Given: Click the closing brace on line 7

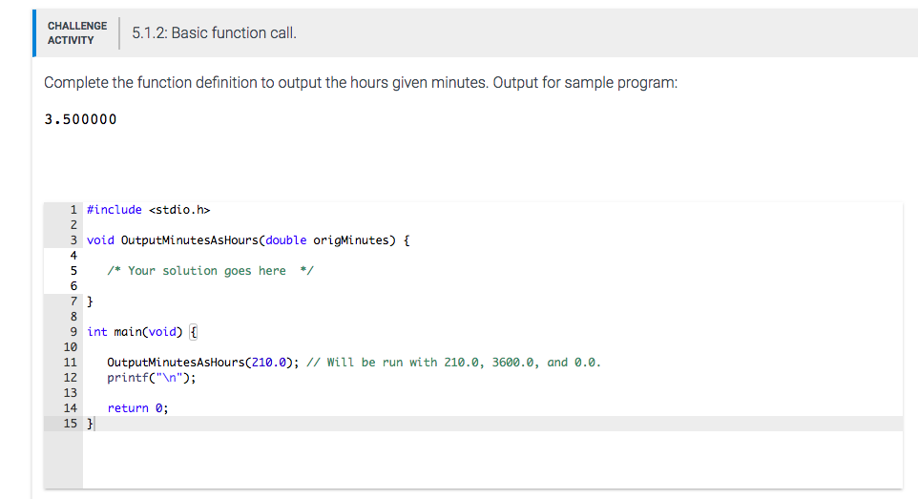Looking at the screenshot, I should tap(90, 301).
